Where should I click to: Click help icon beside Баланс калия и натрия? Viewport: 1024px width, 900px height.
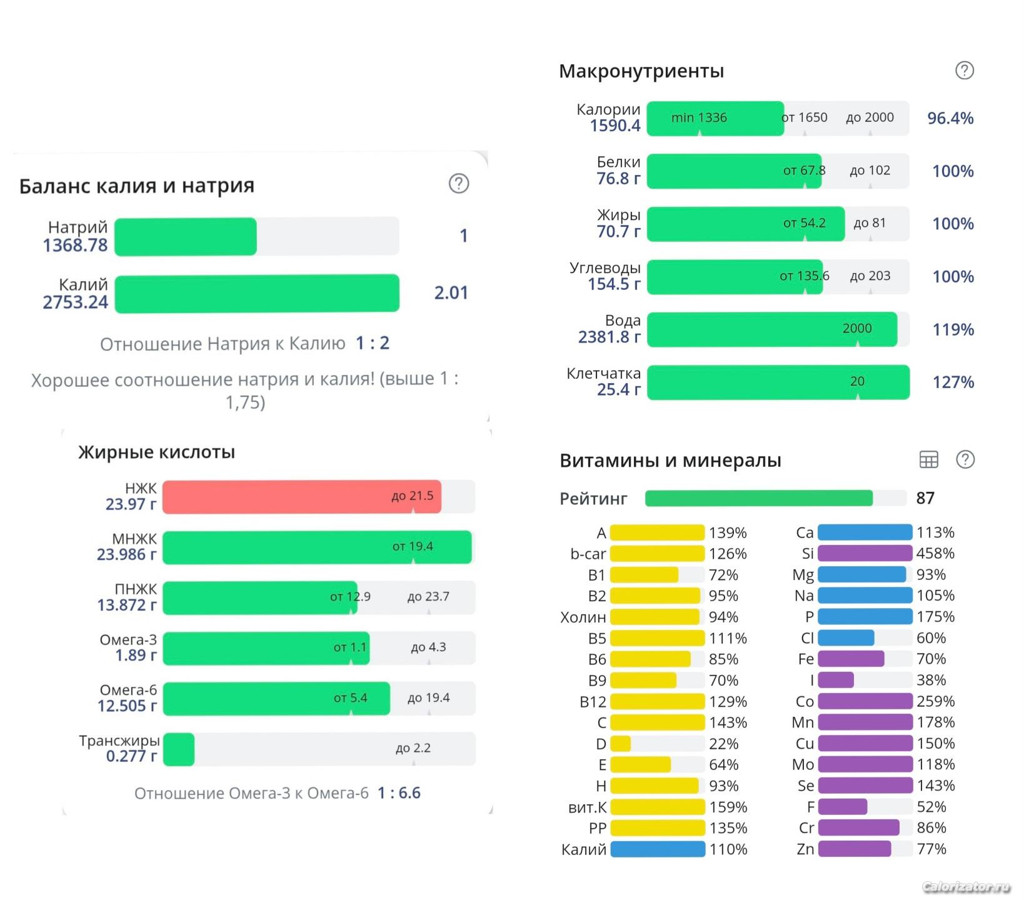(458, 184)
